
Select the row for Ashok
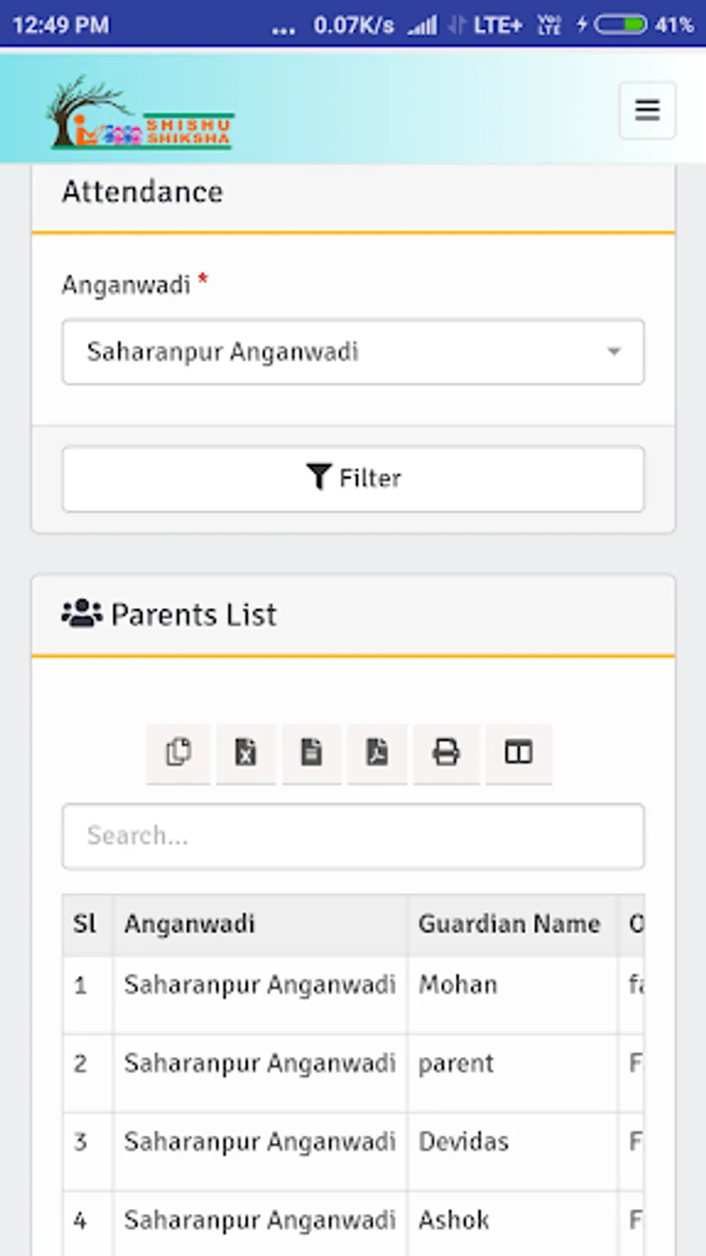pyautogui.click(x=454, y=1221)
